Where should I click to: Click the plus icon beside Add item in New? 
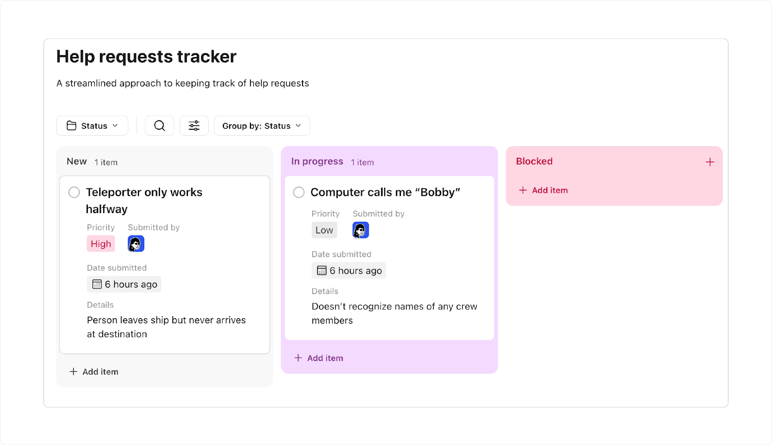[73, 371]
